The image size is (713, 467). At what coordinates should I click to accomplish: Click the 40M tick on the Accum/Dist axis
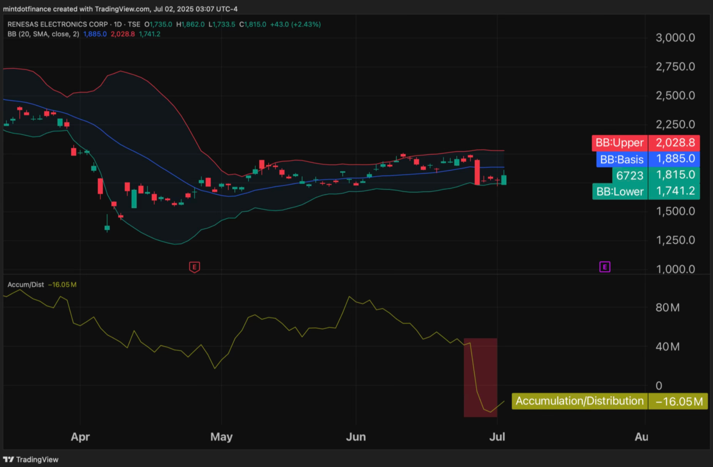point(668,347)
